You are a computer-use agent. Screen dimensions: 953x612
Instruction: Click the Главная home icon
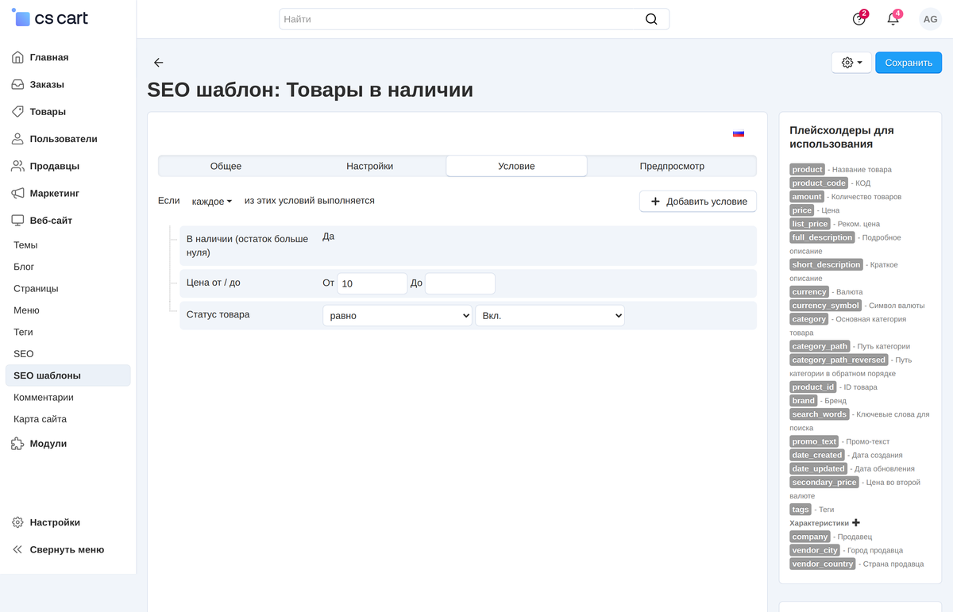click(17, 57)
